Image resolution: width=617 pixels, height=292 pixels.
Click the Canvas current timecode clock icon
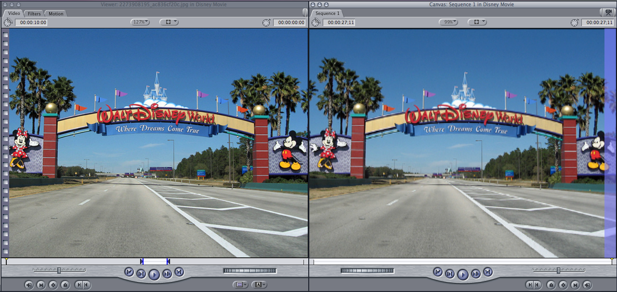[x=574, y=22]
